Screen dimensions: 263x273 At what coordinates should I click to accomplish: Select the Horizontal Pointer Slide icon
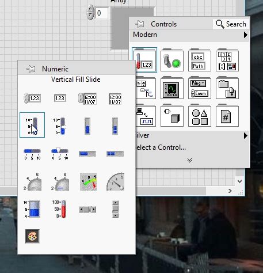[60, 154]
